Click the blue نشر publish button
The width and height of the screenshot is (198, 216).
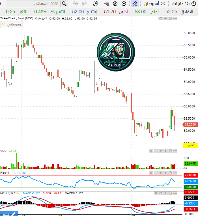[x=9, y=213]
